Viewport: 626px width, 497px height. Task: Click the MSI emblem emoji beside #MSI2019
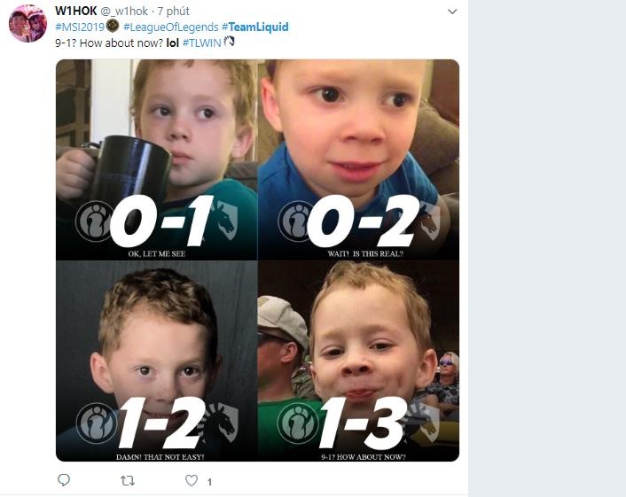coord(113,27)
